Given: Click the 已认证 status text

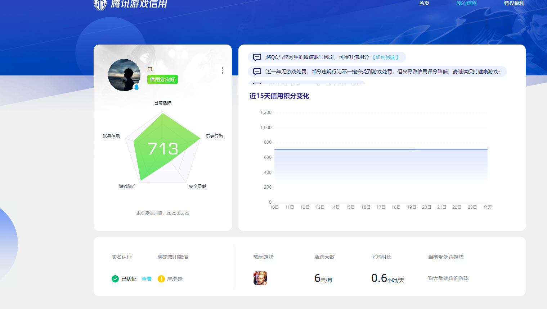Looking at the screenshot, I should [129, 279].
